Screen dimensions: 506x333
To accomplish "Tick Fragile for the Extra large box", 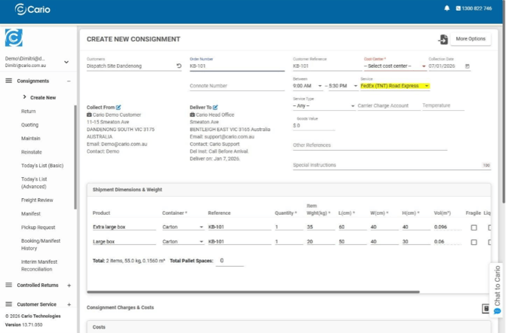I will (474, 228).
